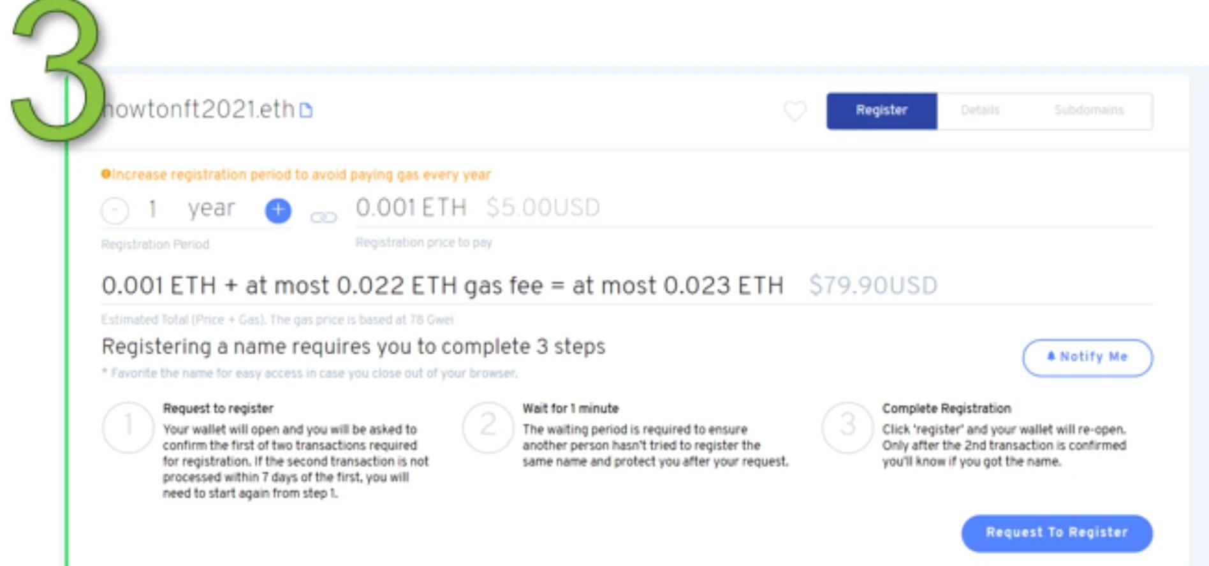Increase registration years with plus button
Image resolution: width=1209 pixels, height=566 pixels.
278,210
